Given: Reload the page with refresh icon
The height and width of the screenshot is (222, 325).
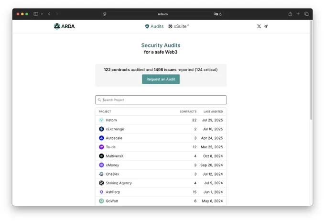Looking at the screenshot, I should (x=220, y=14).
